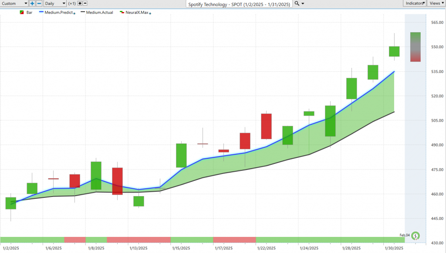Click the NeuralX.Max legend icon
This screenshot has height=253, width=446.
[x=122, y=13]
